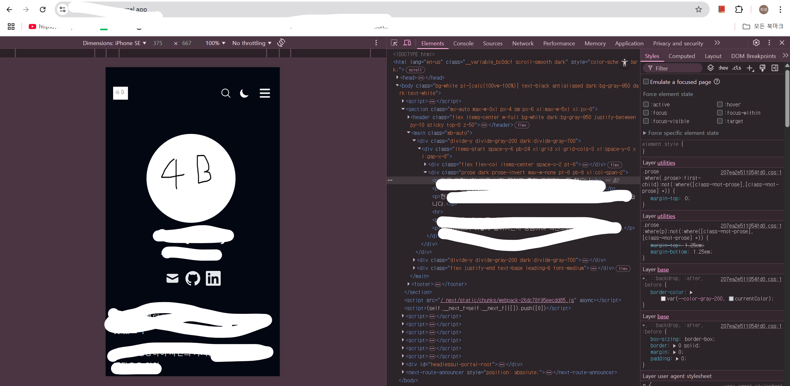Toggle the moon dark-mode icon
Screen dimensions: 790x386
pos(244,93)
